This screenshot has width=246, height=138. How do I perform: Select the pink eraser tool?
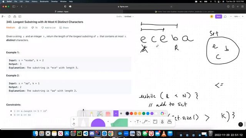tap(108, 114)
